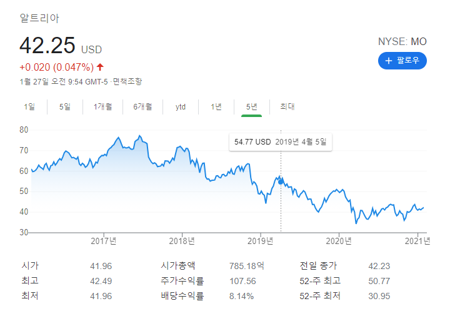Select the 5일 time range tab
This screenshot has width=460, height=311.
pyautogui.click(x=65, y=106)
